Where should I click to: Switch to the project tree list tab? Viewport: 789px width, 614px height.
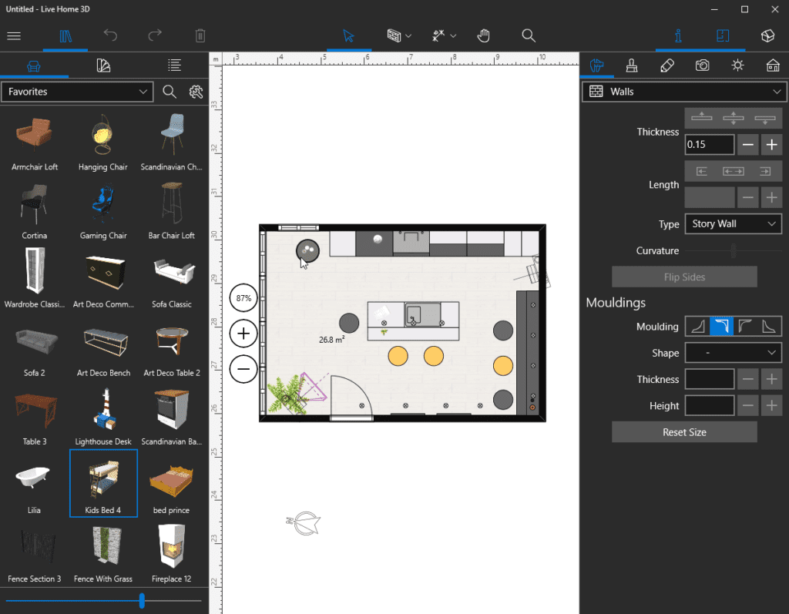[x=174, y=65]
